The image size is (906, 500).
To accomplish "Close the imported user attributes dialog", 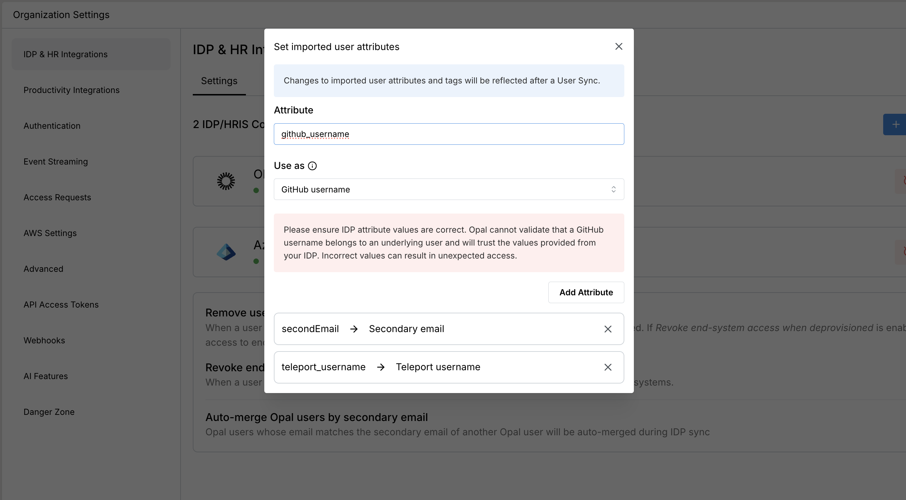I will pos(619,46).
